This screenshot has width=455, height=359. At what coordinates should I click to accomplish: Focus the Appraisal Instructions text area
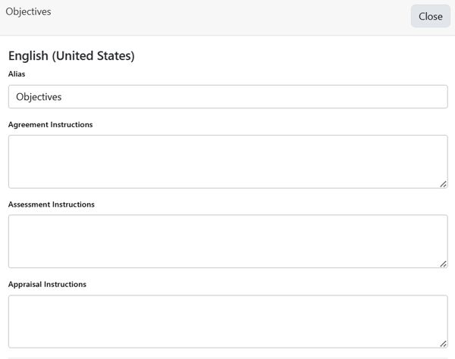(227, 321)
